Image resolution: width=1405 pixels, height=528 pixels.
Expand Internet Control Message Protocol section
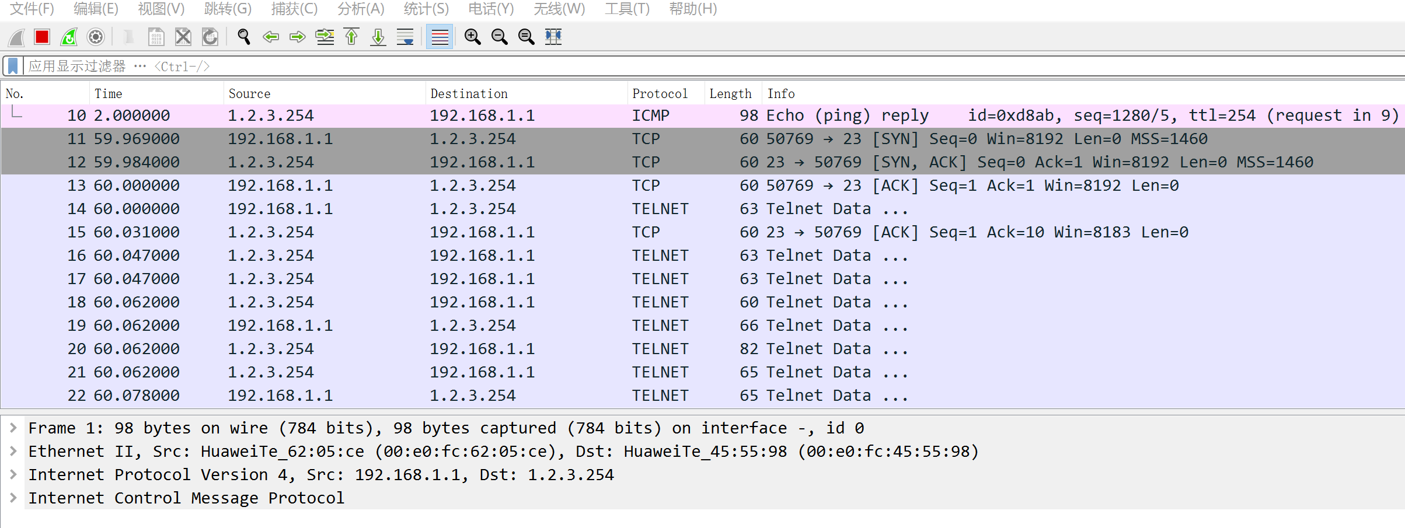click(x=13, y=498)
